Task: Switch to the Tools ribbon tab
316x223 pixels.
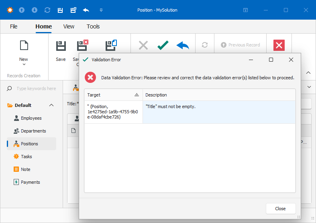Action: point(93,26)
